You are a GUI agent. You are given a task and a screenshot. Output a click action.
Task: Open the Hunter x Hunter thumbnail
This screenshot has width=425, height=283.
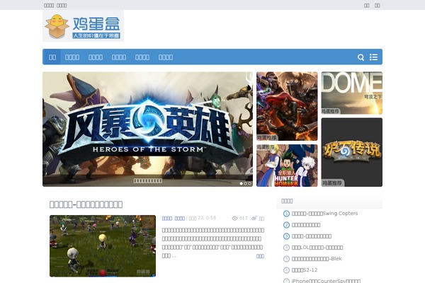(x=287, y=166)
